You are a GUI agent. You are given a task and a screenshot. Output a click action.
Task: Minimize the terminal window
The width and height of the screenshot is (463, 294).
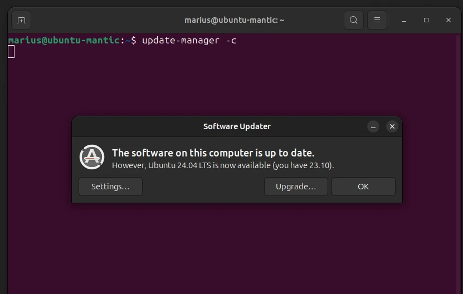pos(403,21)
